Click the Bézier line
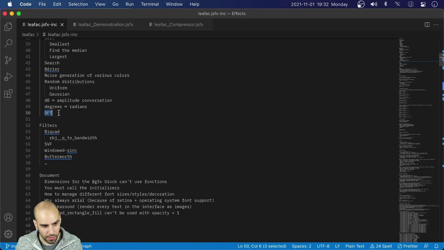The image size is (444, 250). coord(52,69)
